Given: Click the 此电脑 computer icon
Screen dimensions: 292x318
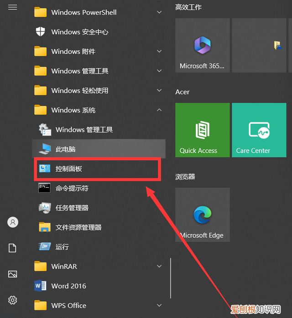Looking at the screenshot, I should pos(45,149).
